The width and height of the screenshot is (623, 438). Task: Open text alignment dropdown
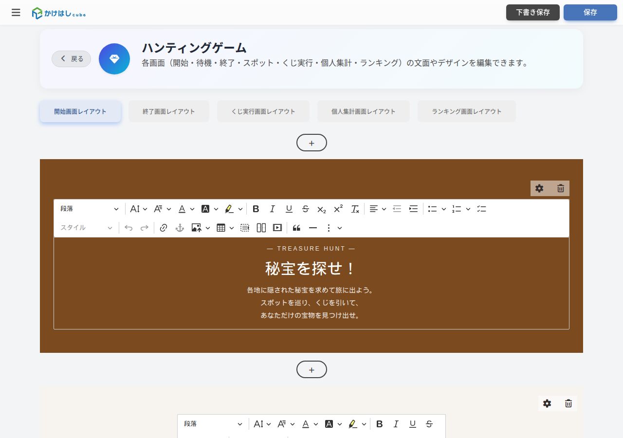click(x=378, y=209)
